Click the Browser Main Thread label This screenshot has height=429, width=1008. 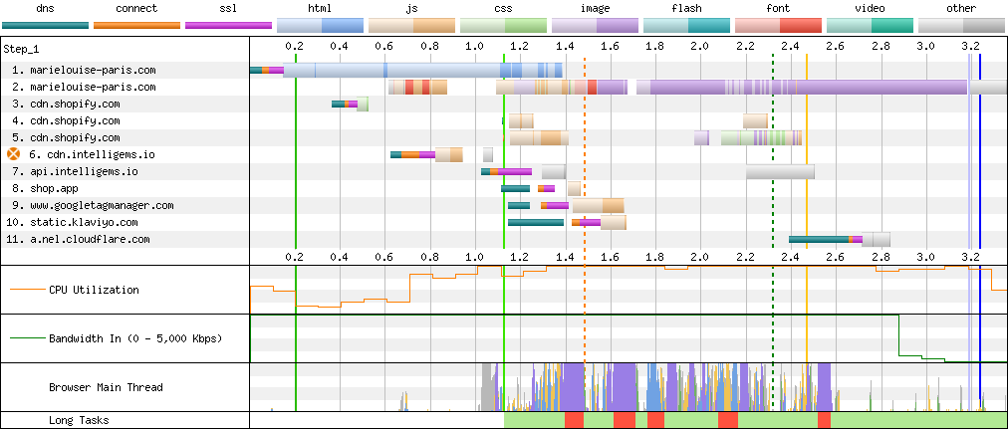click(106, 387)
